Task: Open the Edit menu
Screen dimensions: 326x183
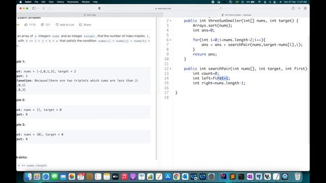Action: [x=43, y=2]
